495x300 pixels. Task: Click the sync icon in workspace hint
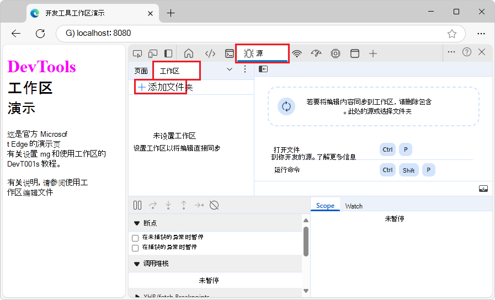click(286, 106)
